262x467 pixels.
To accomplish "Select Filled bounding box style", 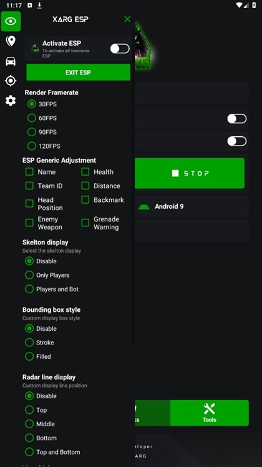I will pos(29,356).
